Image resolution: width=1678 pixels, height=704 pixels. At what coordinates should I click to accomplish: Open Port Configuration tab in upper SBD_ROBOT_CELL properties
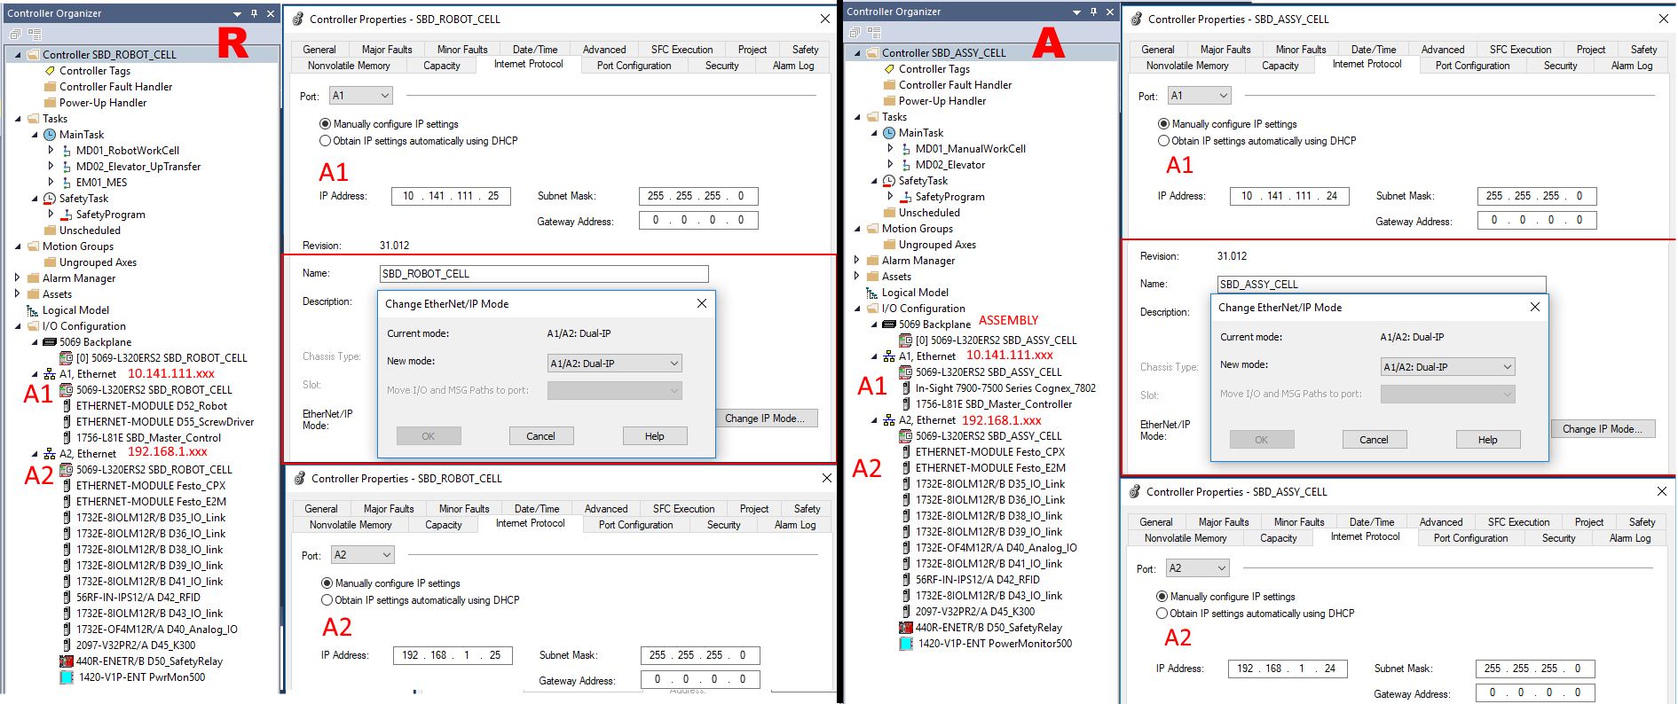coord(634,66)
